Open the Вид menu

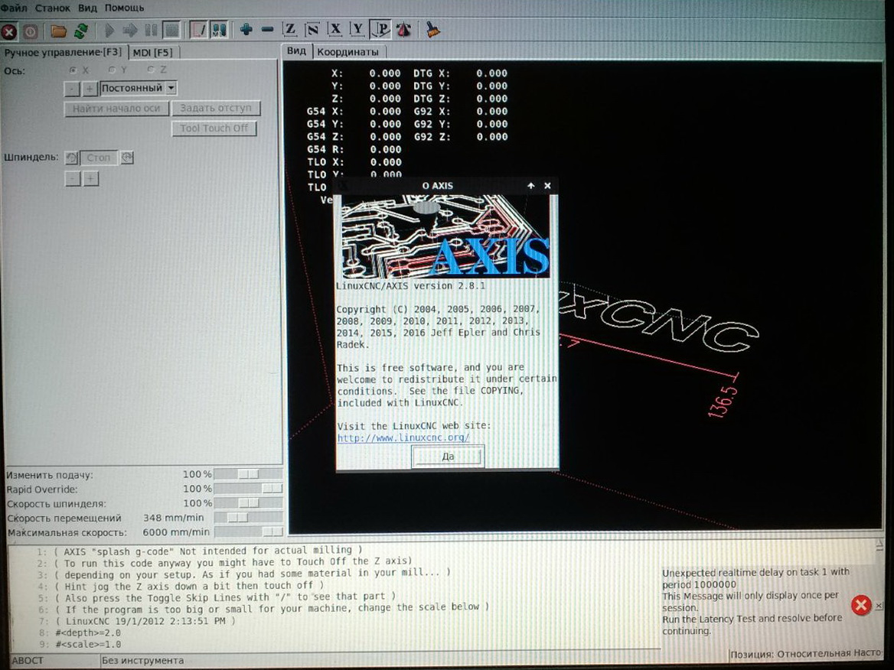pos(87,8)
